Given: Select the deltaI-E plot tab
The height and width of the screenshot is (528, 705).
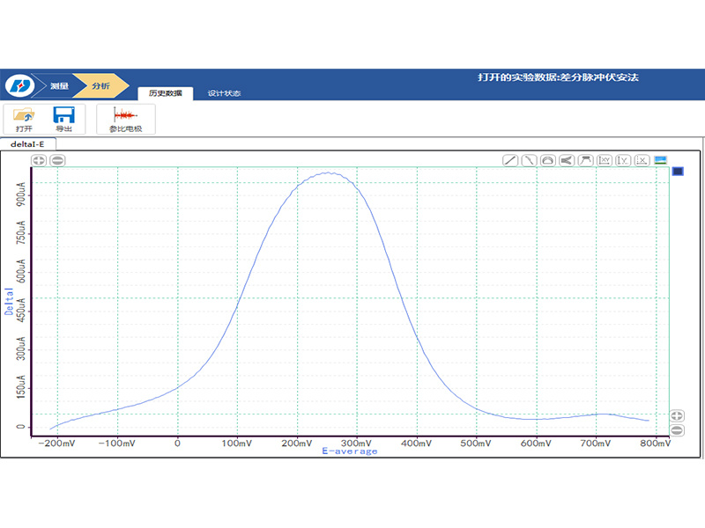Looking at the screenshot, I should point(27,144).
